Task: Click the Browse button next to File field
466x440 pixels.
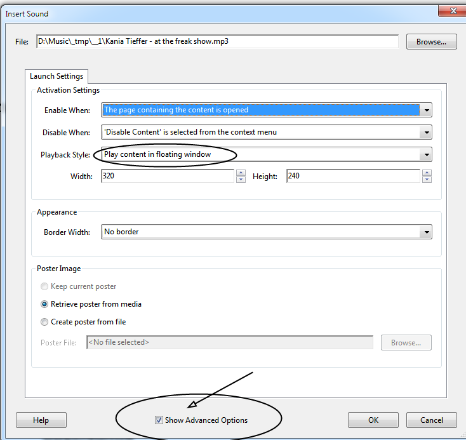Action: coord(431,42)
